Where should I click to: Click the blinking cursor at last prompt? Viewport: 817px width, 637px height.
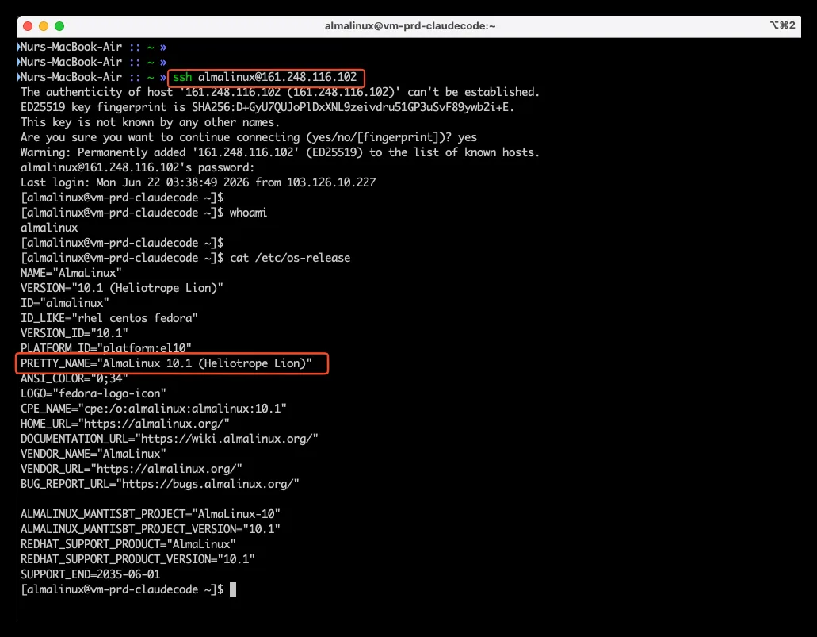pyautogui.click(x=233, y=589)
